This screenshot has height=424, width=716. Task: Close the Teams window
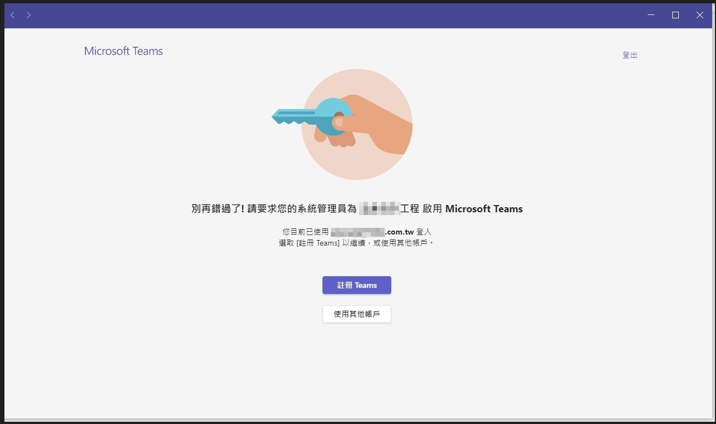point(700,15)
